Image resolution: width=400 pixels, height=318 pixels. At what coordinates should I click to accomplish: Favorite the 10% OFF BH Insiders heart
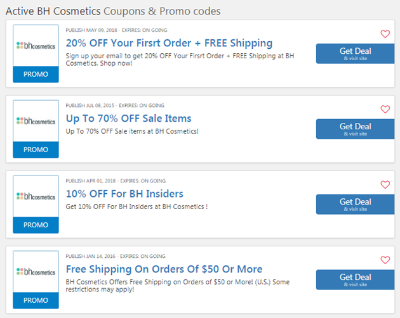tap(385, 184)
